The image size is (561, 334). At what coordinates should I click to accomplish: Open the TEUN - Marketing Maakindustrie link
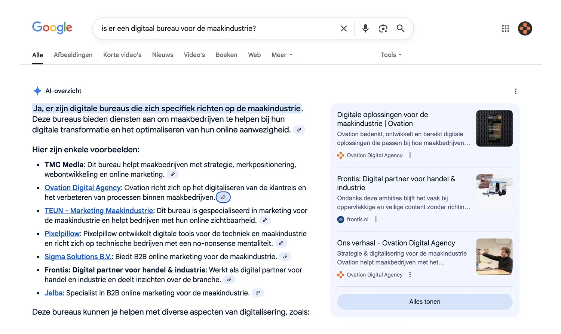pos(99,211)
